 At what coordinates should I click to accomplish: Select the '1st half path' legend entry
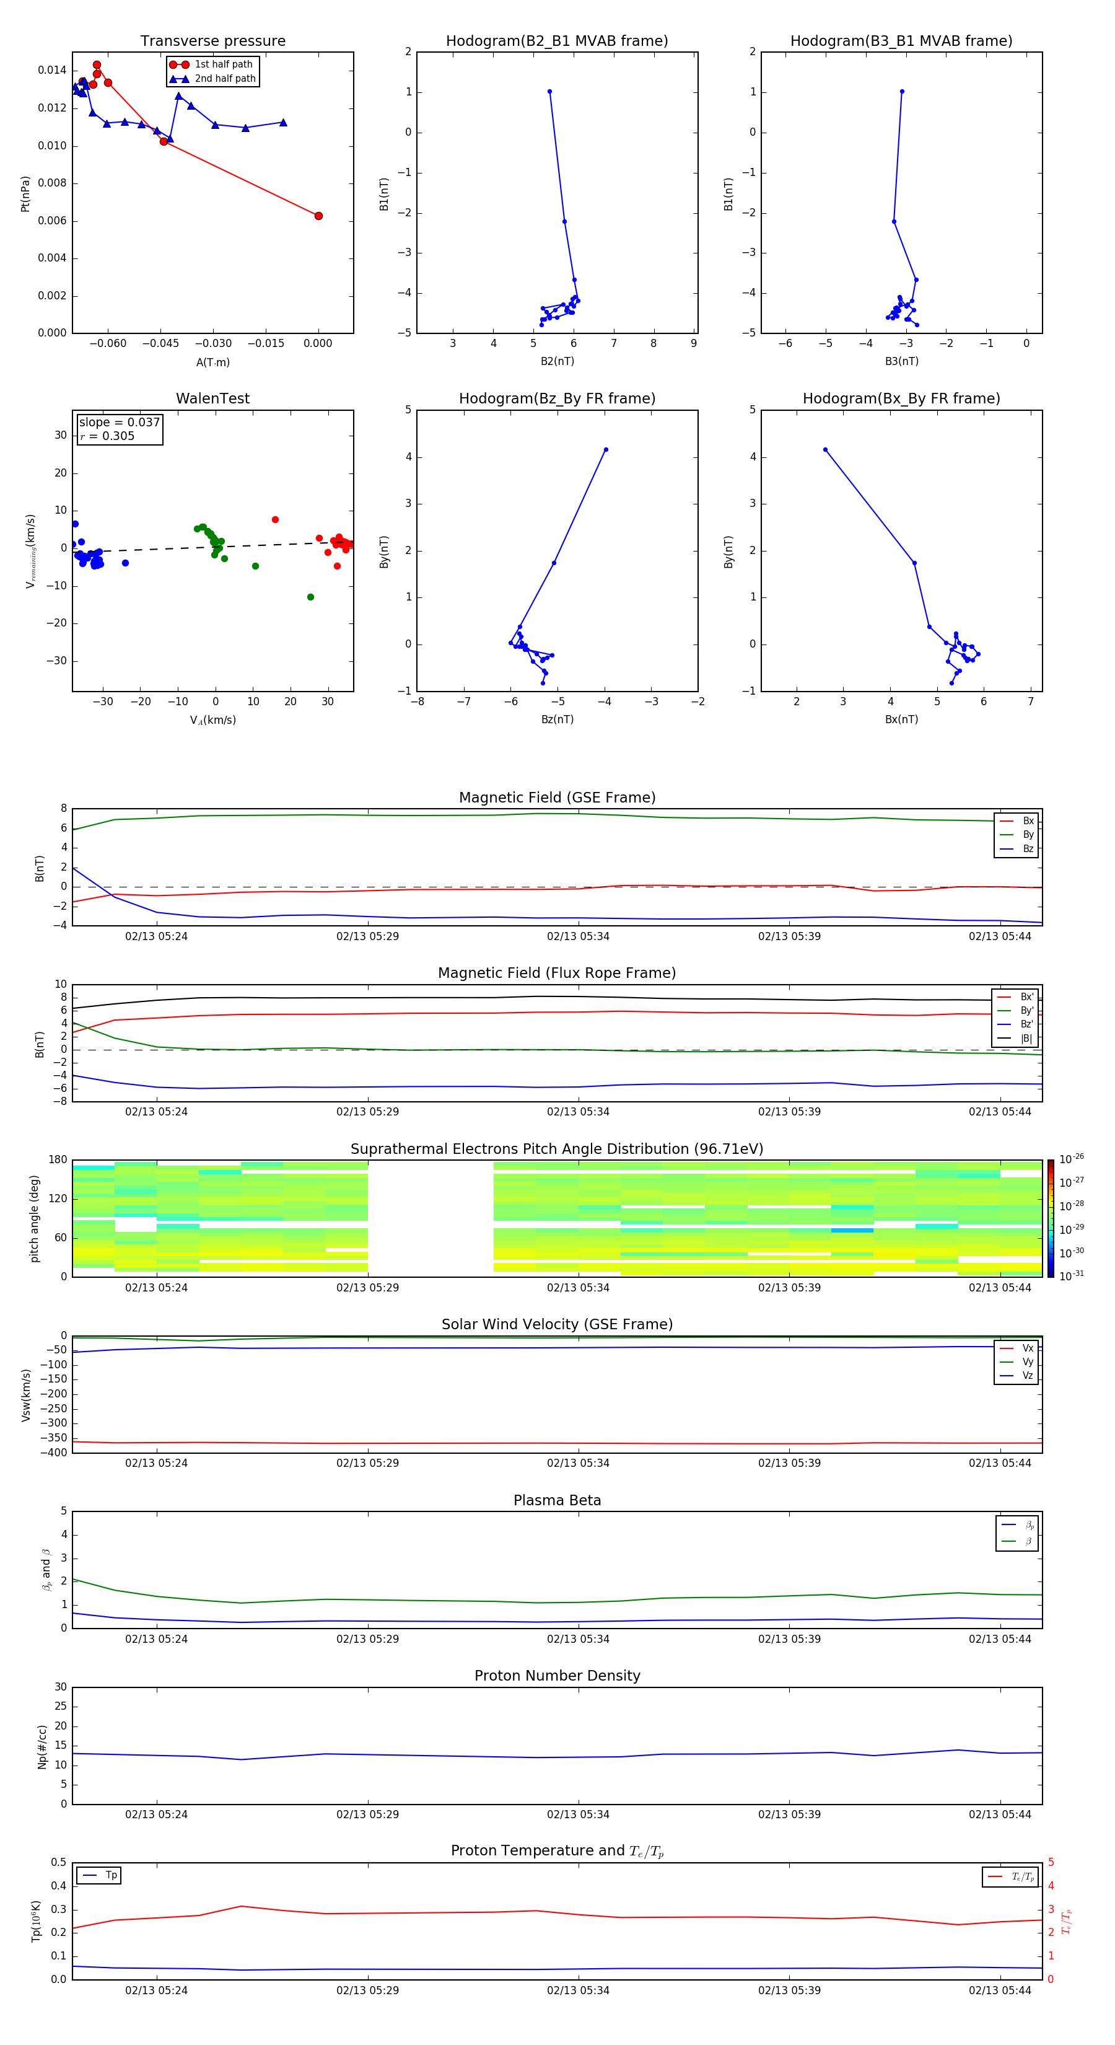[x=212, y=64]
